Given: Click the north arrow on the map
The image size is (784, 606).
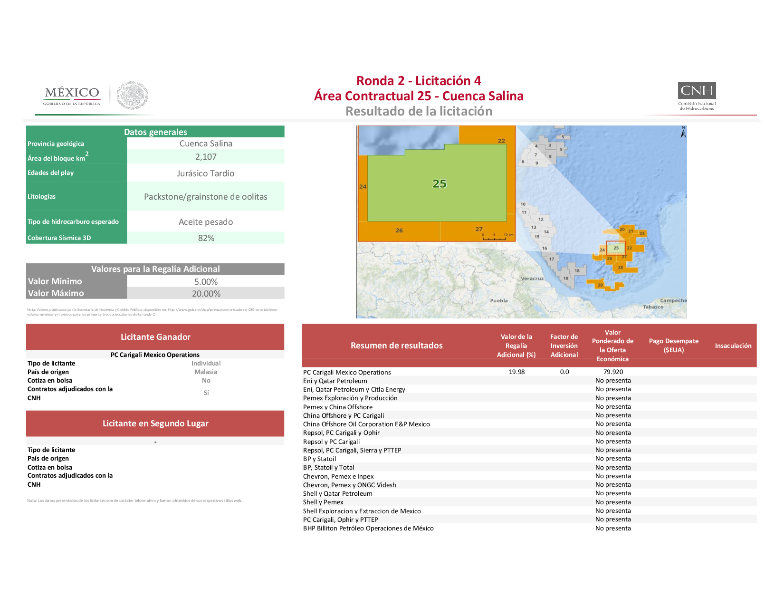Looking at the screenshot, I should pos(683,132).
